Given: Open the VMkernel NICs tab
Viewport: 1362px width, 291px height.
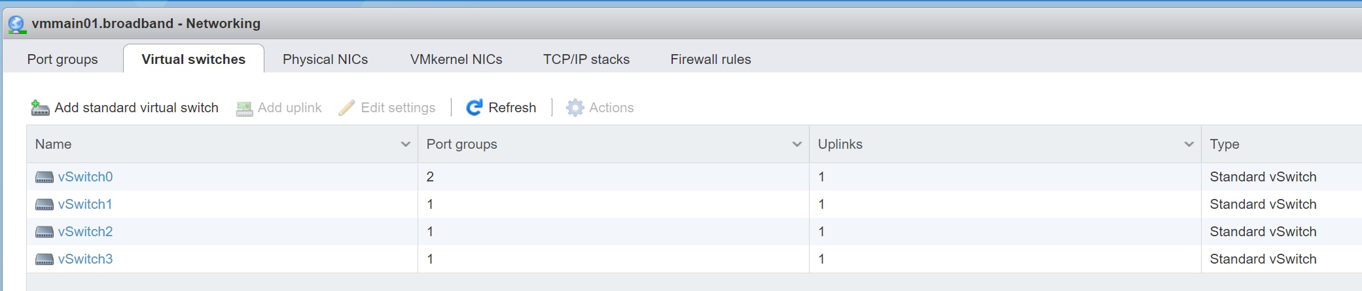Looking at the screenshot, I should (x=456, y=59).
